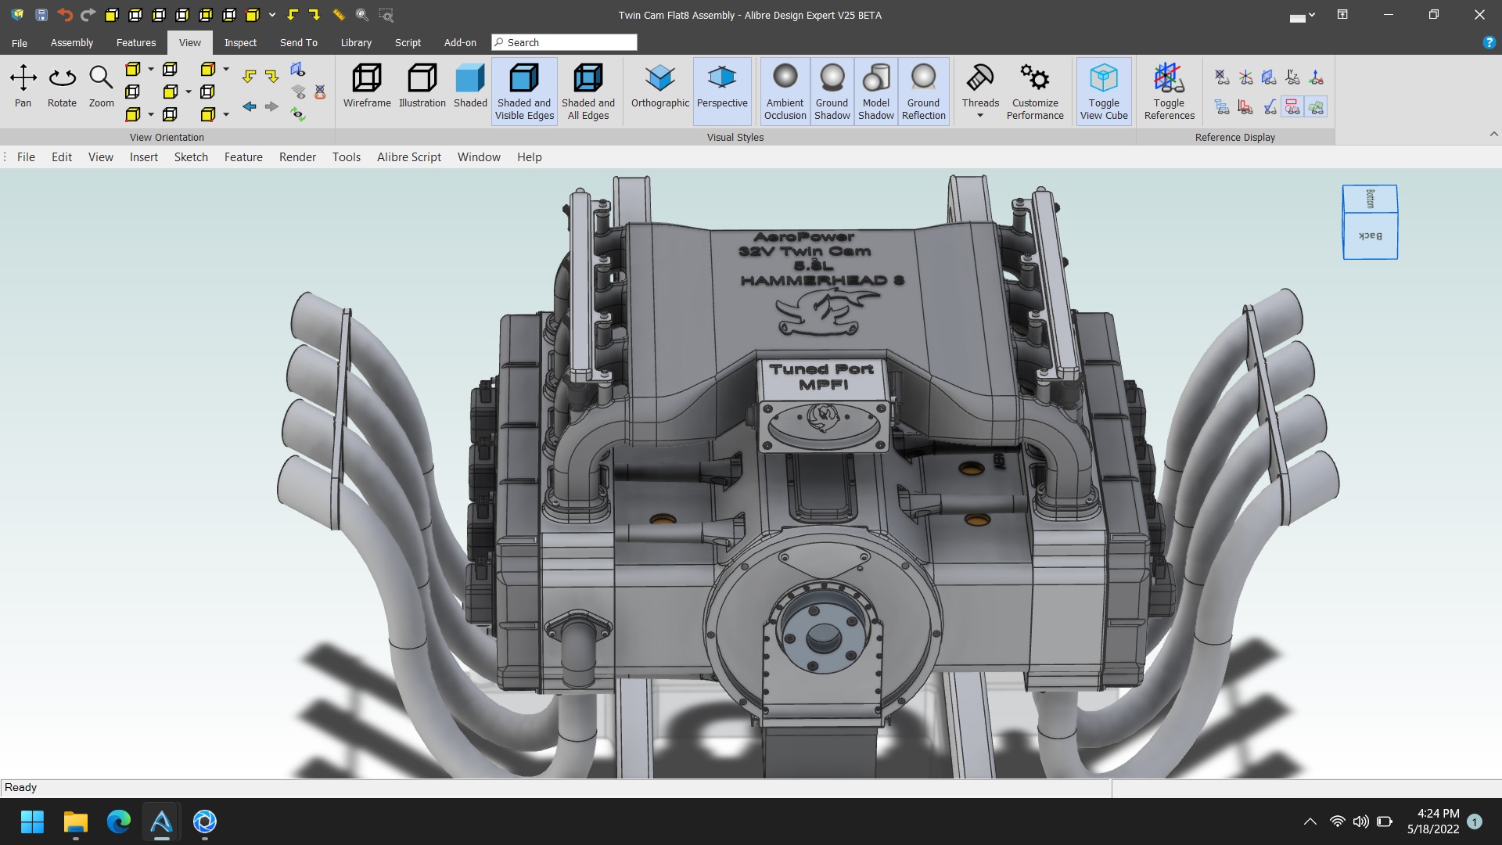Open File Explorer from taskbar

tap(76, 822)
